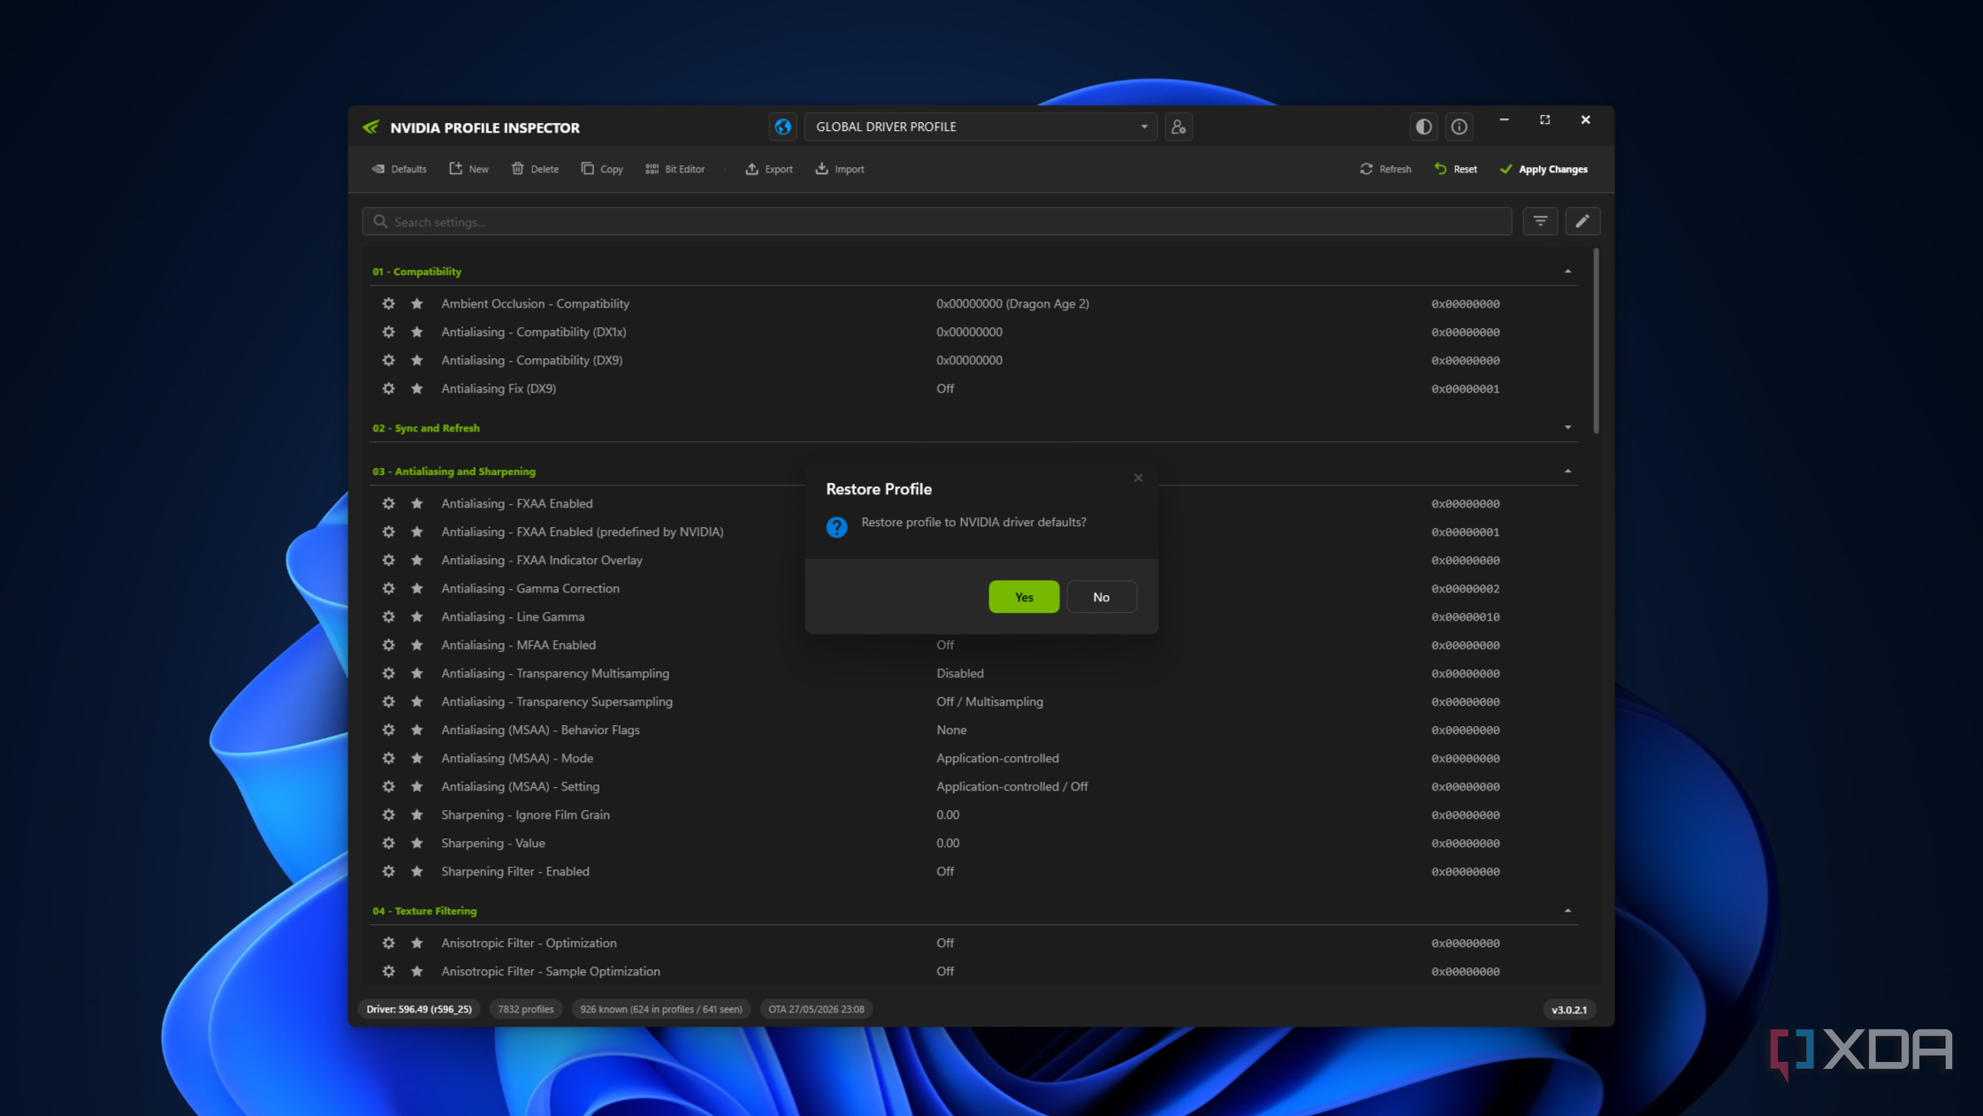Open the info icon in title bar
The image size is (1983, 1116).
pos(1460,126)
